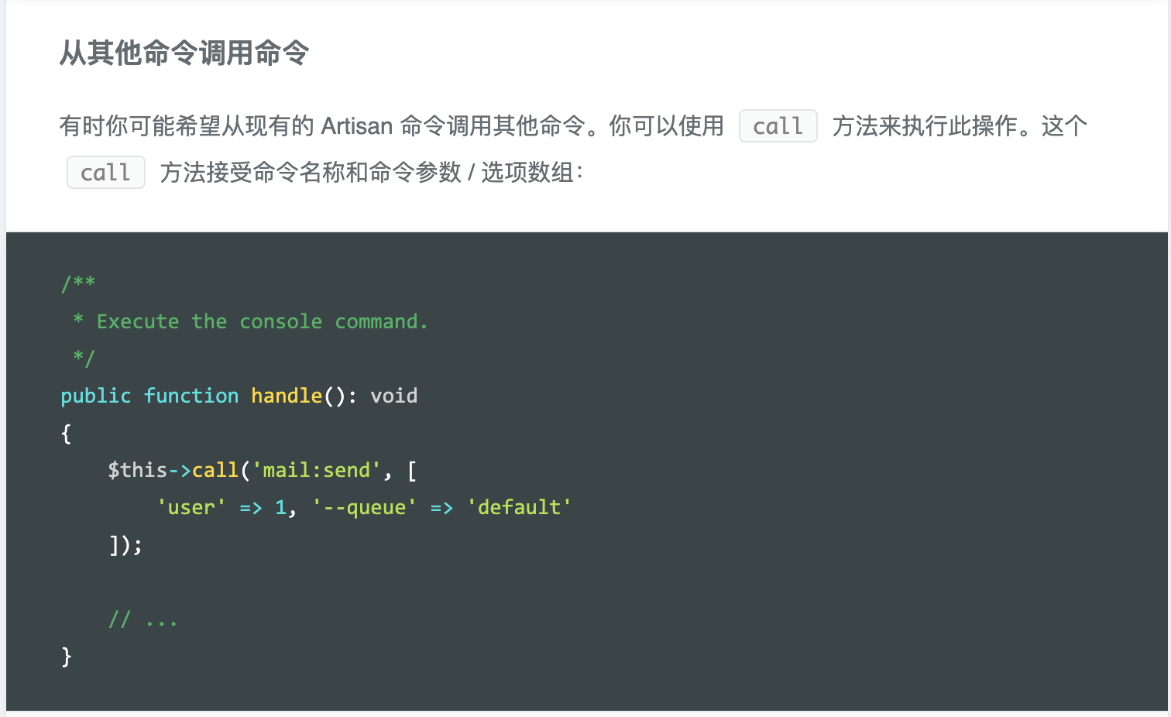Viewport: 1171px width, 717px height.
Task: Click the 'default' string value
Action: pos(519,507)
